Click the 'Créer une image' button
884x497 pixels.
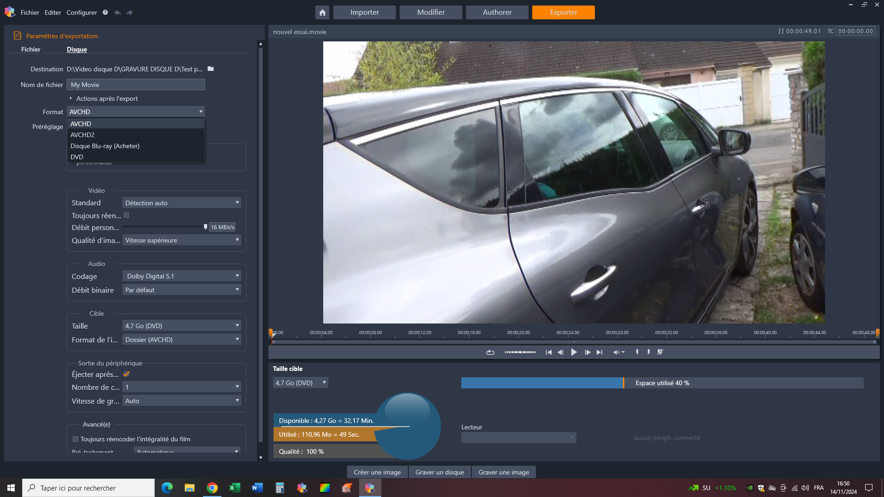377,472
